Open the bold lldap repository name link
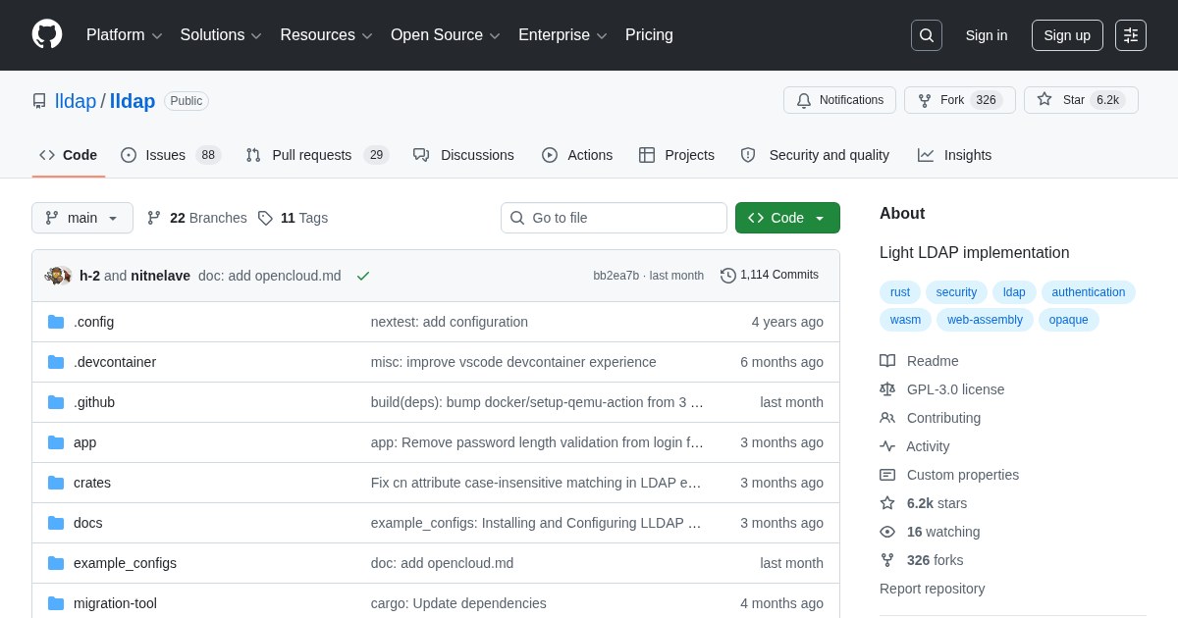 point(133,101)
